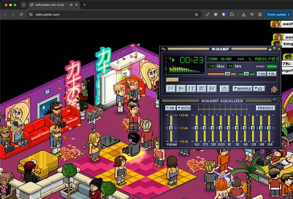Click the Winamp time display 00:23

[191, 60]
